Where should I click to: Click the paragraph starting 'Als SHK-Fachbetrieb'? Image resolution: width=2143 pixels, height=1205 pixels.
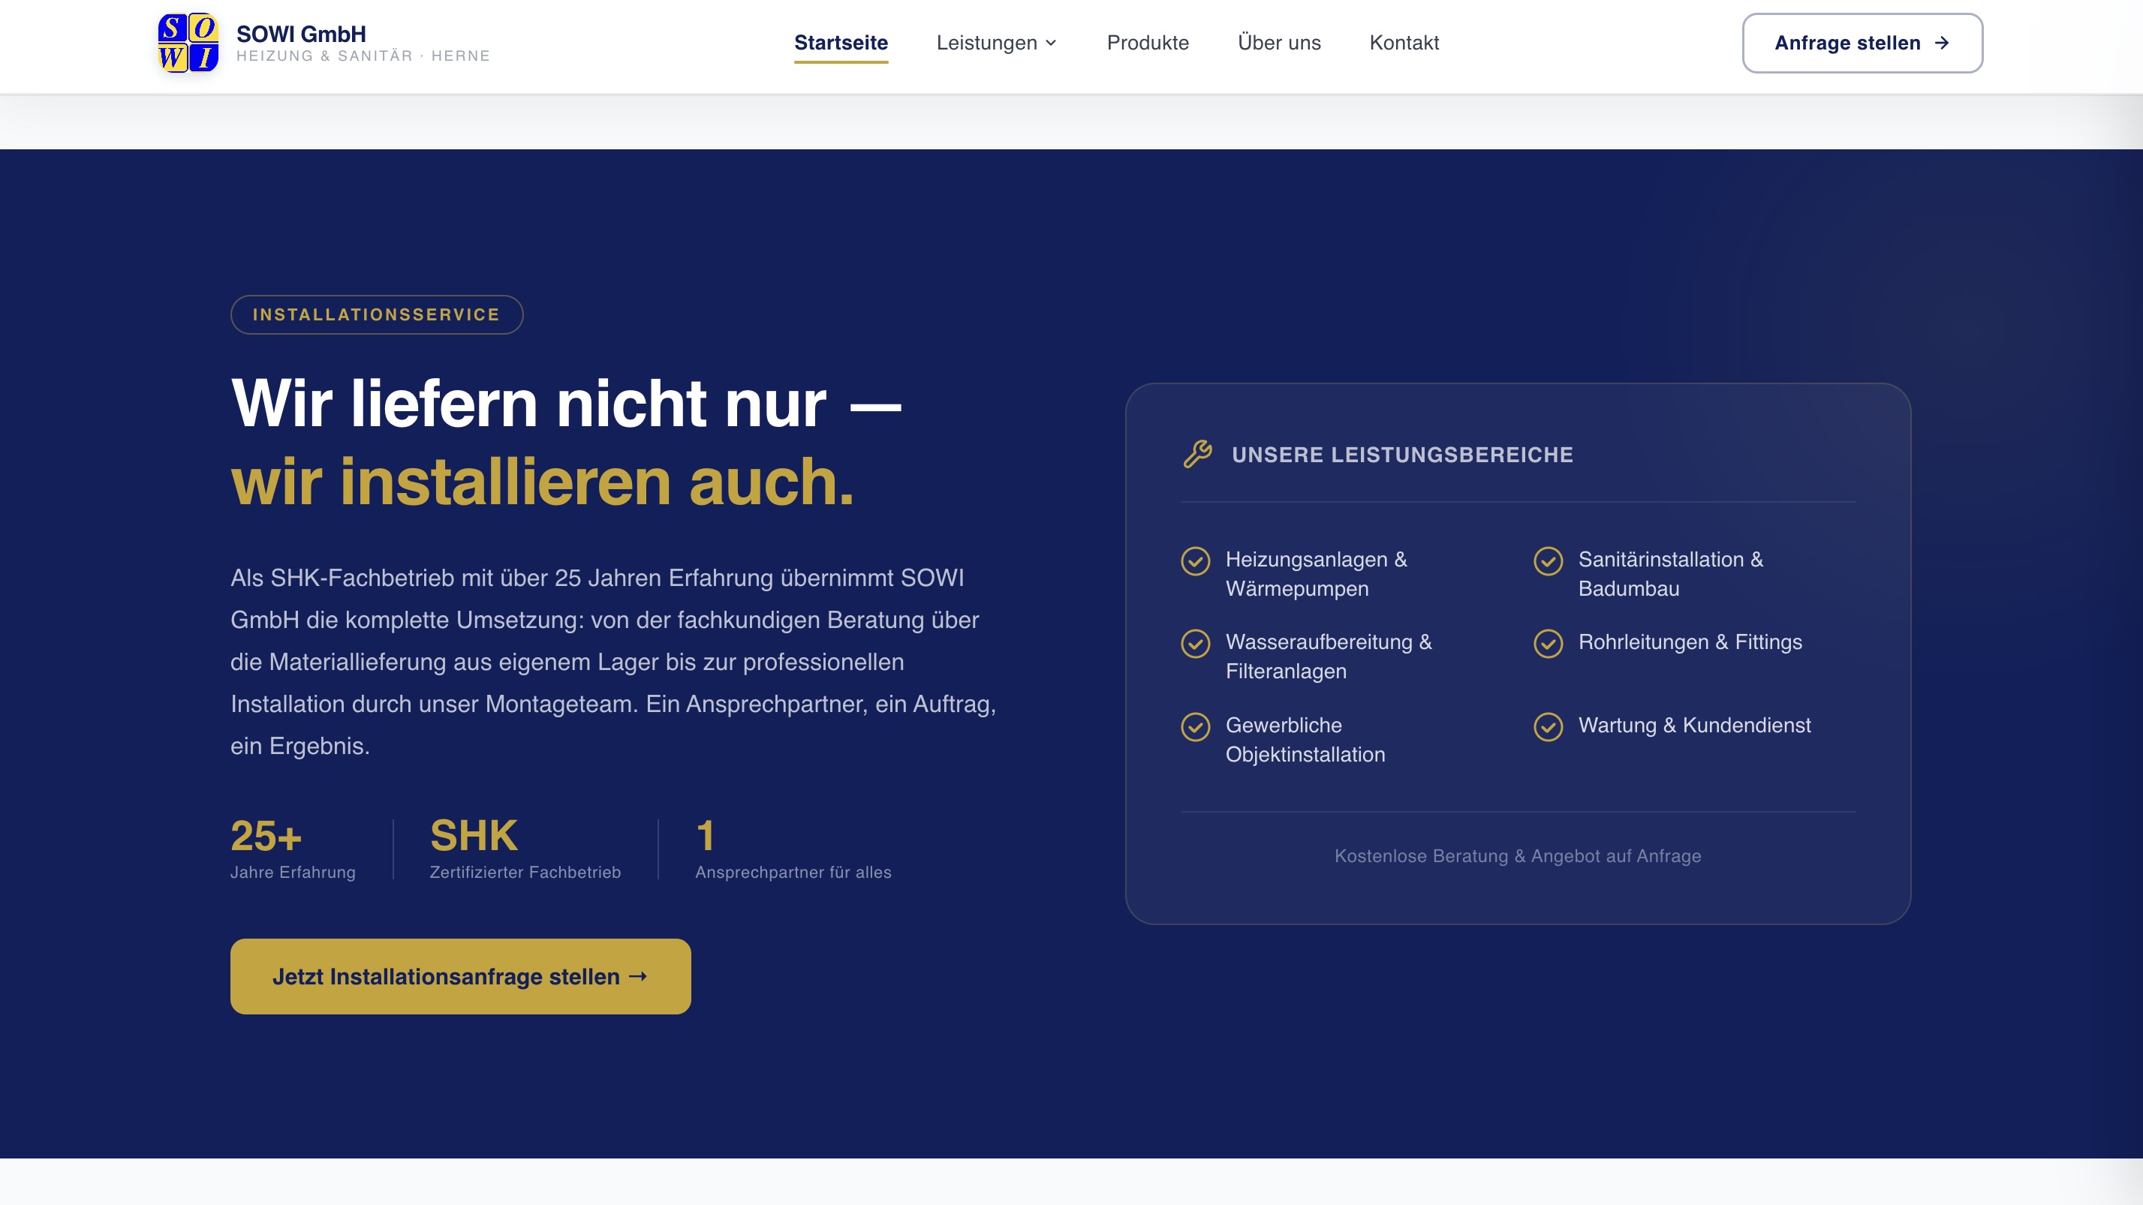(x=613, y=662)
